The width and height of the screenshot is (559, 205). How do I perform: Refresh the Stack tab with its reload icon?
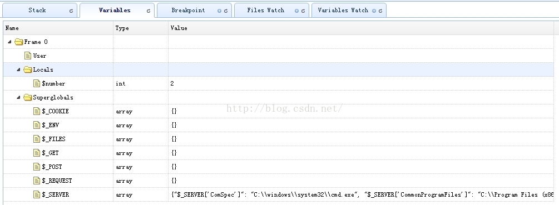pyautogui.click(x=71, y=11)
